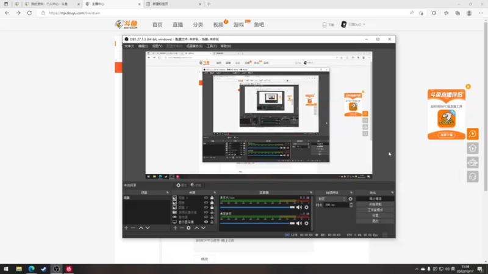
Task: Open OBS 场景集合(S) menu
Action: 194,46
